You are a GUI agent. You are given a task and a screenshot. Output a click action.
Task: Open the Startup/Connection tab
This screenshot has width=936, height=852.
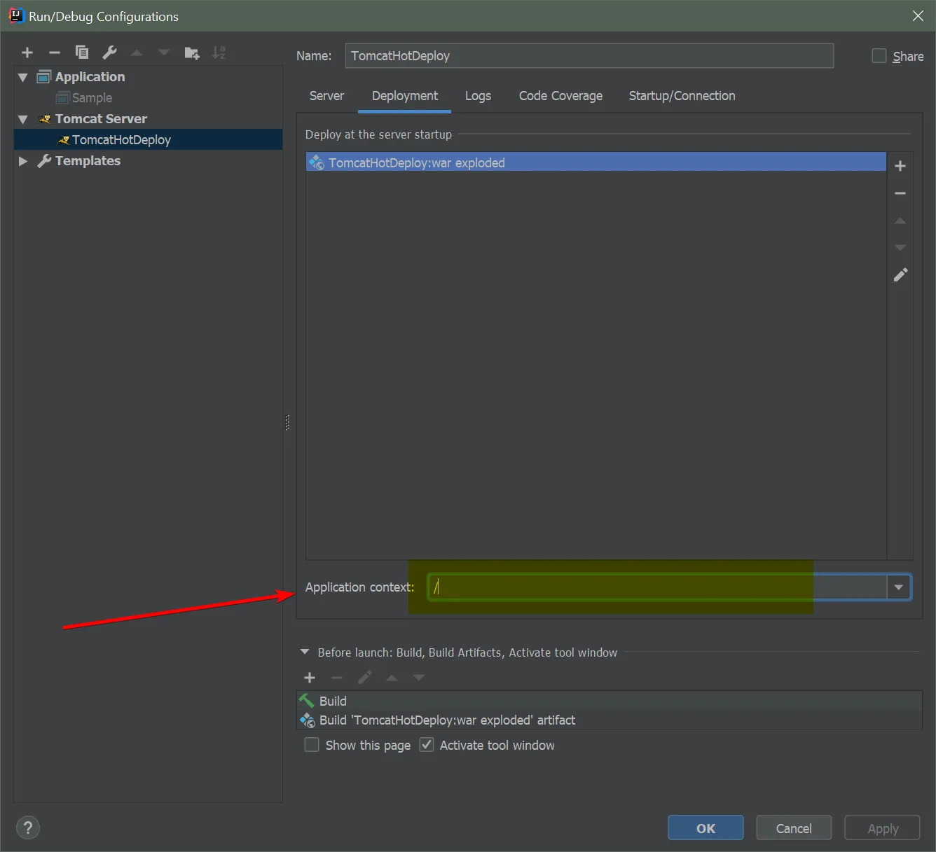click(682, 96)
